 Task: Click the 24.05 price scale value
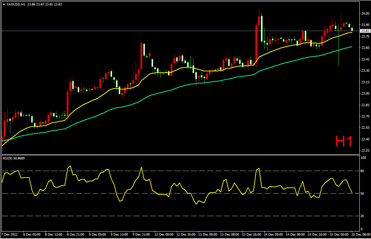point(365,13)
